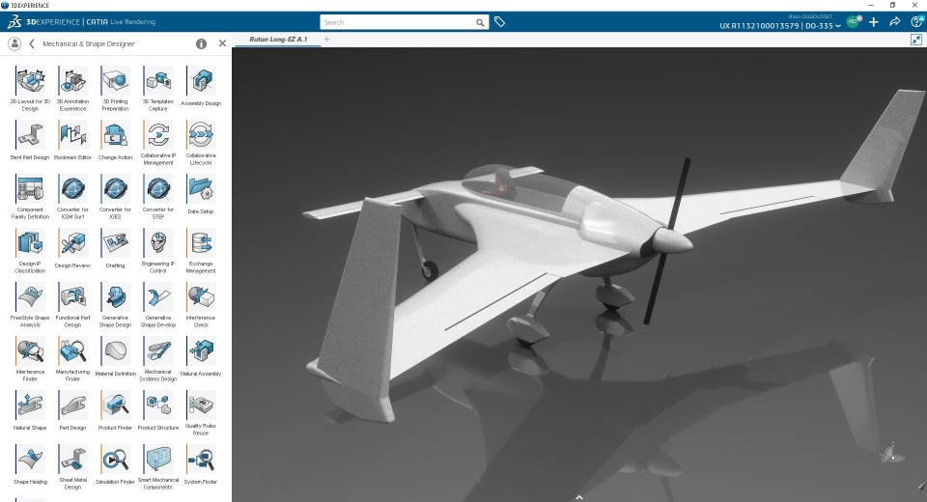Launch Generative Shape Design app
927x502 pixels.
click(x=115, y=297)
